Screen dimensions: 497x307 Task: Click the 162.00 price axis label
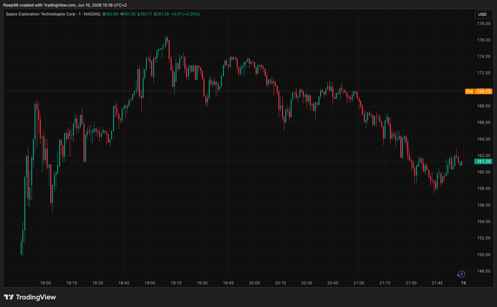(484, 156)
